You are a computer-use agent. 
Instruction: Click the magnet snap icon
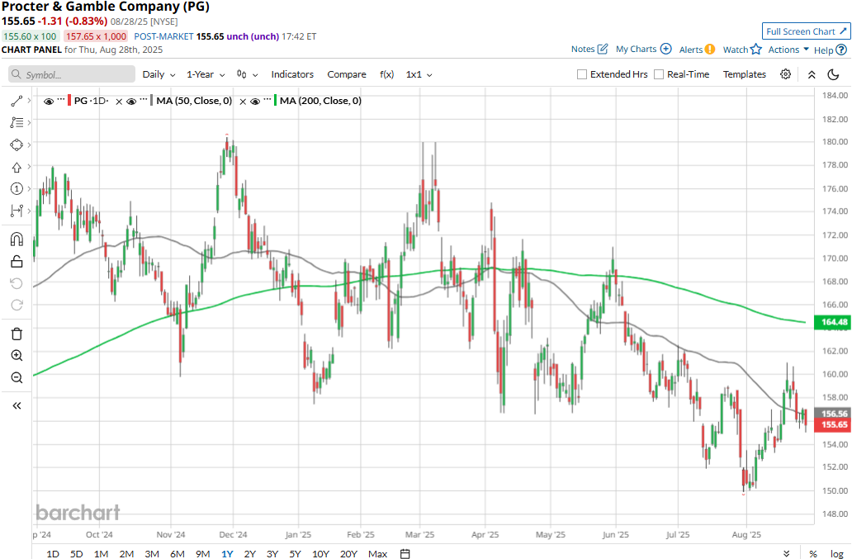point(17,239)
